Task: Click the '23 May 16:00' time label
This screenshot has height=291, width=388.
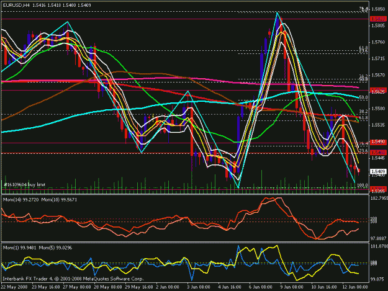Action: point(46,287)
